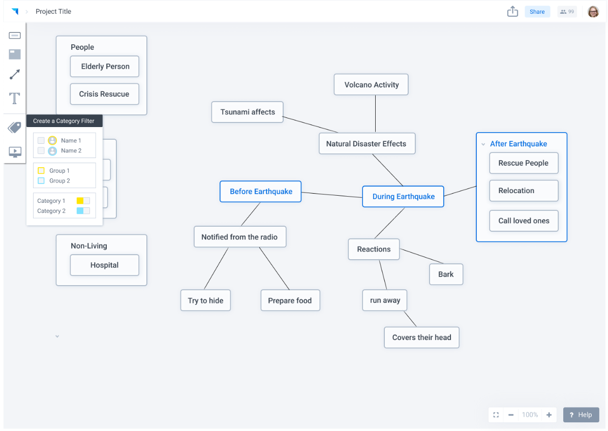Fit diagram to screen
Screen dimensions: 608x431
(496, 415)
